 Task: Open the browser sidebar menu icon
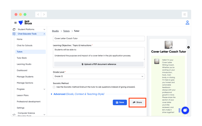(x=185, y=14)
